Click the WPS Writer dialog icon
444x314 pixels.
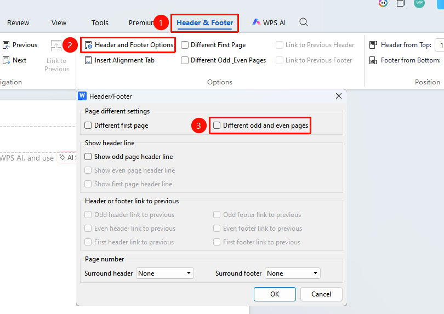[x=82, y=96]
